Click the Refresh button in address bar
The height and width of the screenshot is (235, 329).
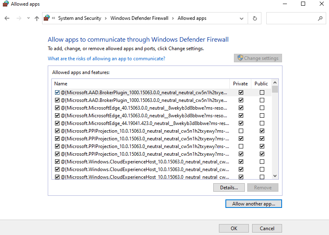255,18
